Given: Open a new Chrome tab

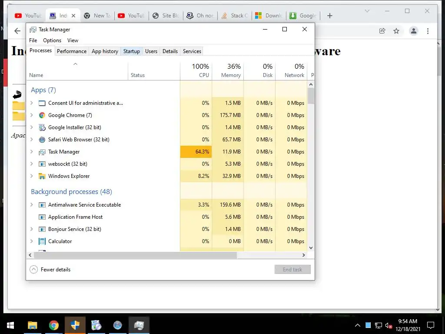Looking at the screenshot, I should pyautogui.click(x=329, y=16).
